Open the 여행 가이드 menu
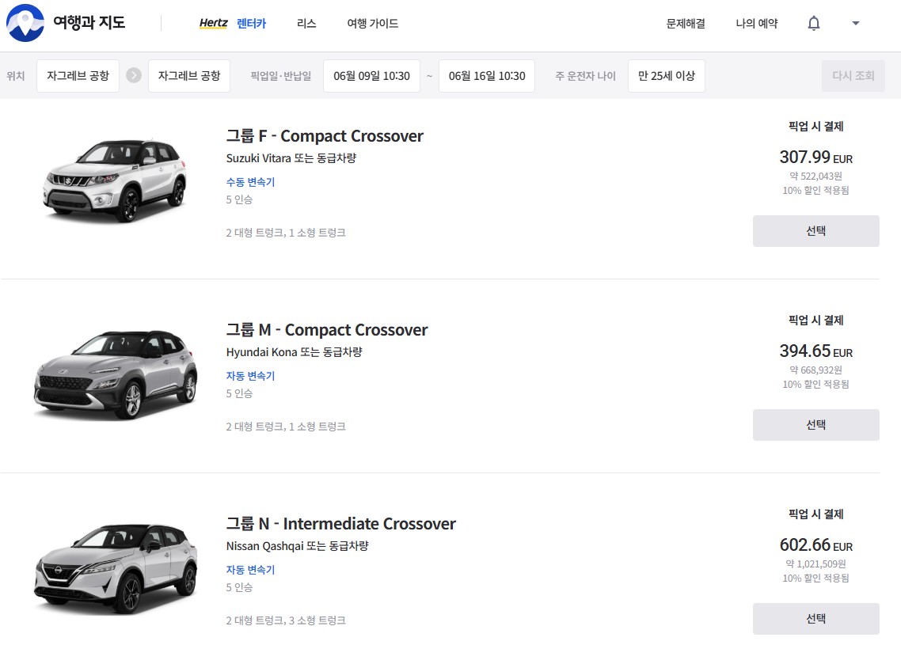The height and width of the screenshot is (645, 901). point(372,24)
